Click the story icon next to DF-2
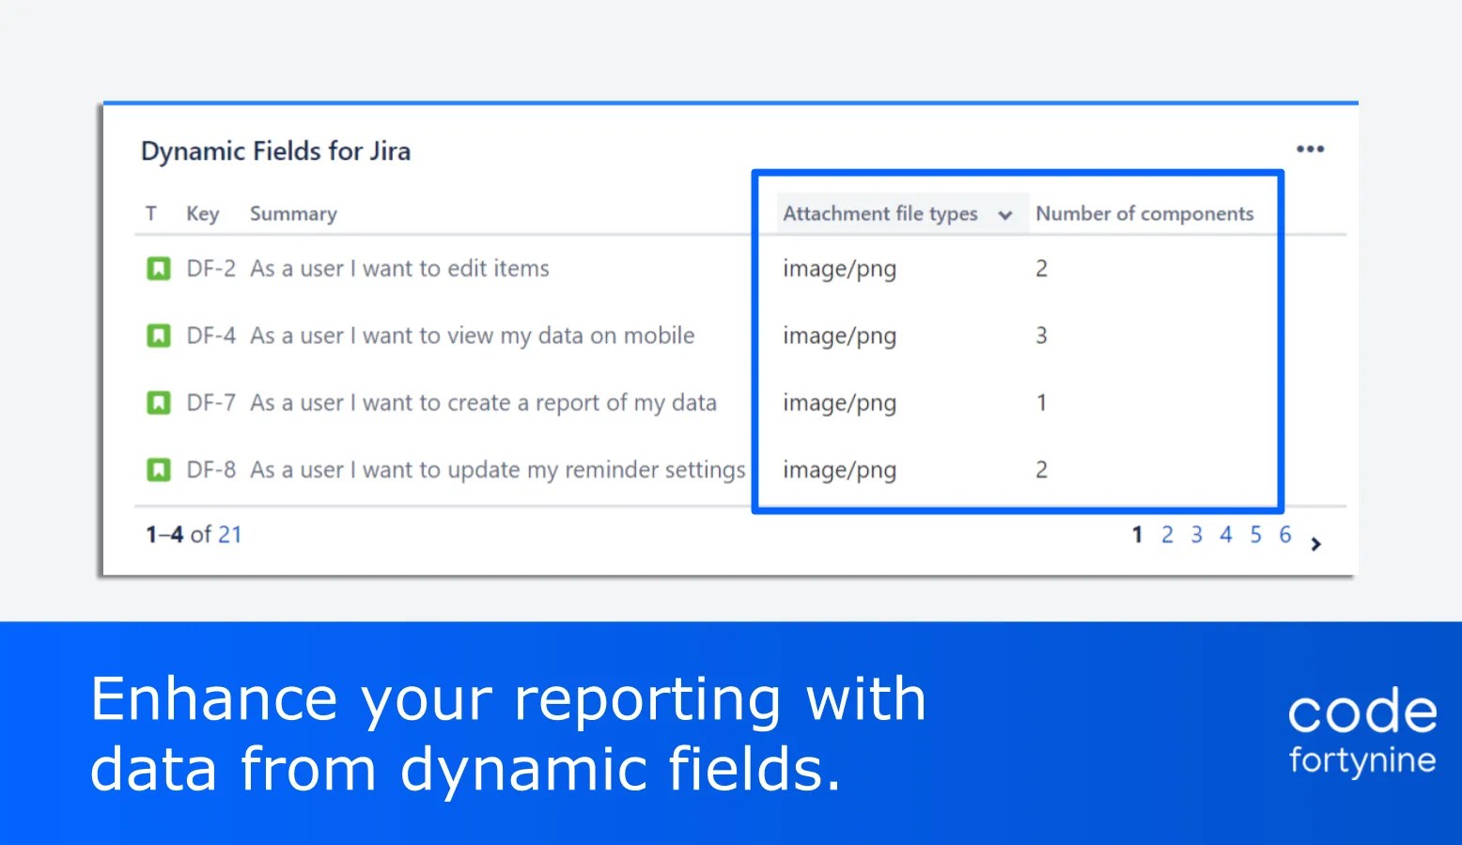Screen dimensions: 1462x845 [x=159, y=268]
